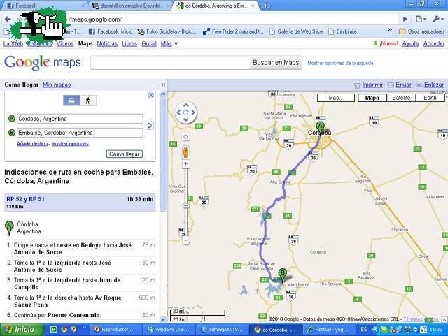Open the Mis mapas tab
The width and height of the screenshot is (448, 336).
pos(57,85)
